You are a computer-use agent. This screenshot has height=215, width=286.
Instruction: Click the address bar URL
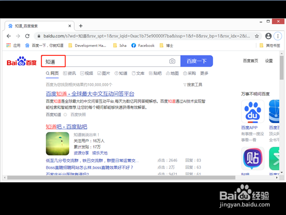click(147, 36)
